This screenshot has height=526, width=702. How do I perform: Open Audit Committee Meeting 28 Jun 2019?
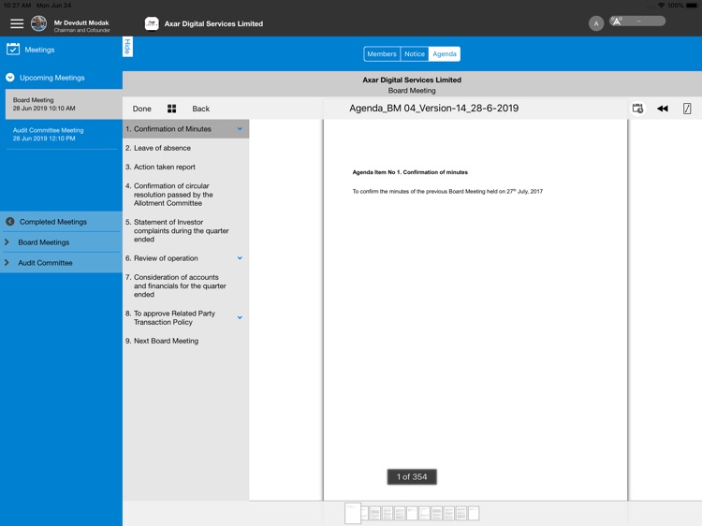[64, 134]
